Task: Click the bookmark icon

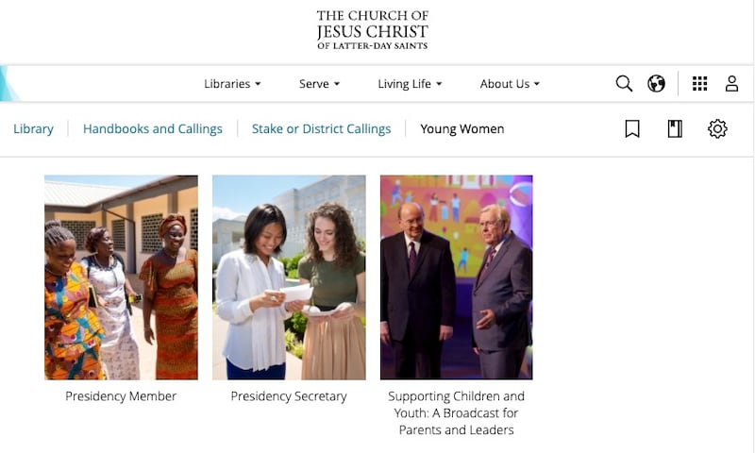Action: coord(632,129)
